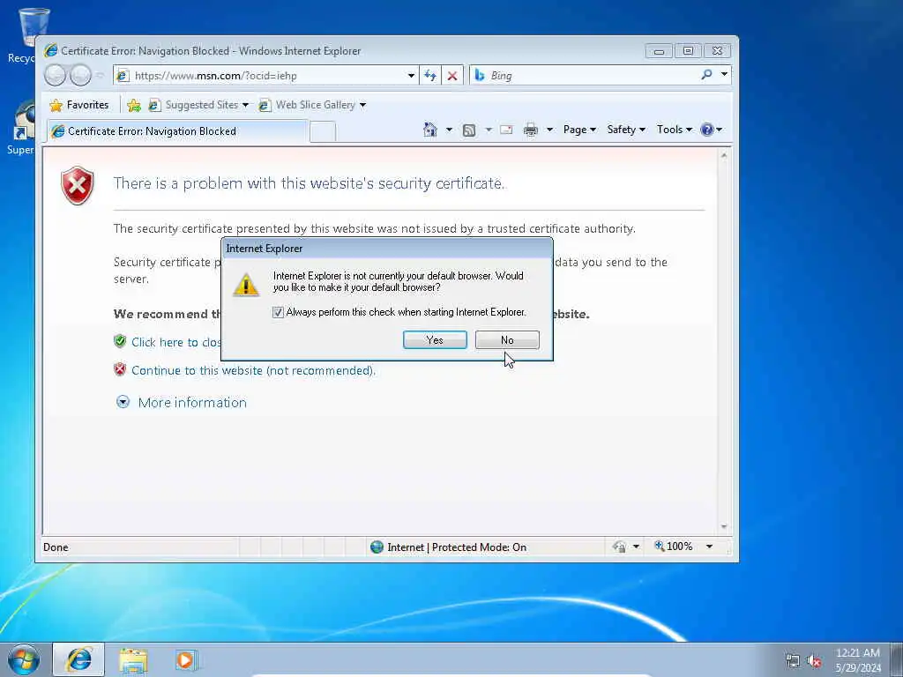Click the Refresh icon beside address bar
The height and width of the screenshot is (677, 903).
430,76
